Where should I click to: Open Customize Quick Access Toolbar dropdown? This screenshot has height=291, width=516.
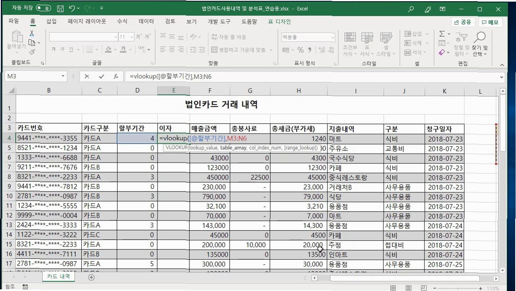[102, 8]
